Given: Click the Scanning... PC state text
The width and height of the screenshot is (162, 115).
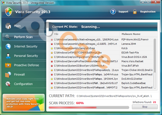Looking at the screenshot, I should [x=90, y=27].
